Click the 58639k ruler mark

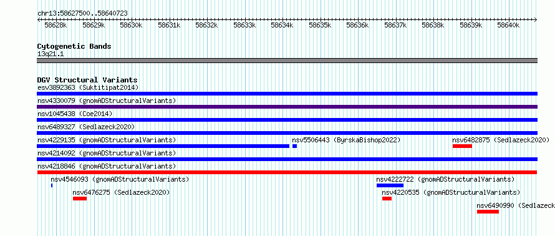click(471, 25)
